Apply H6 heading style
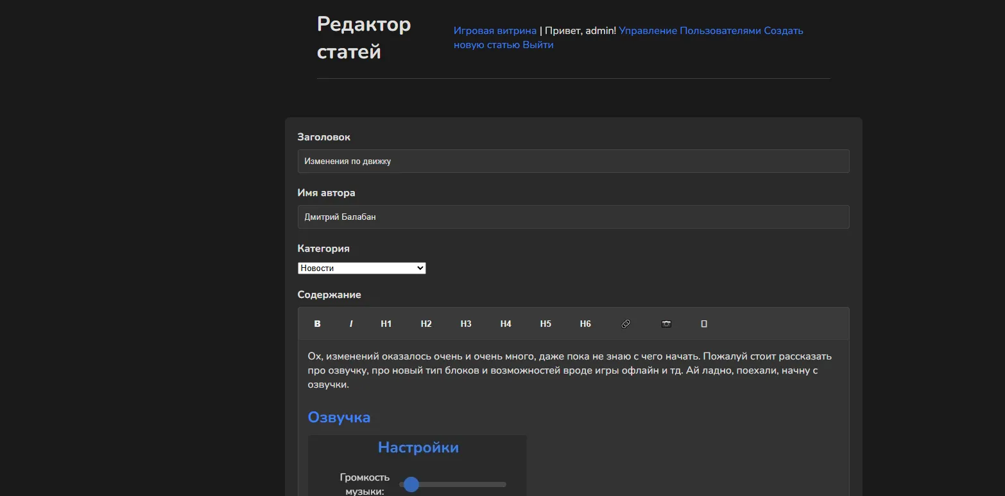The image size is (1005, 496). pyautogui.click(x=585, y=324)
